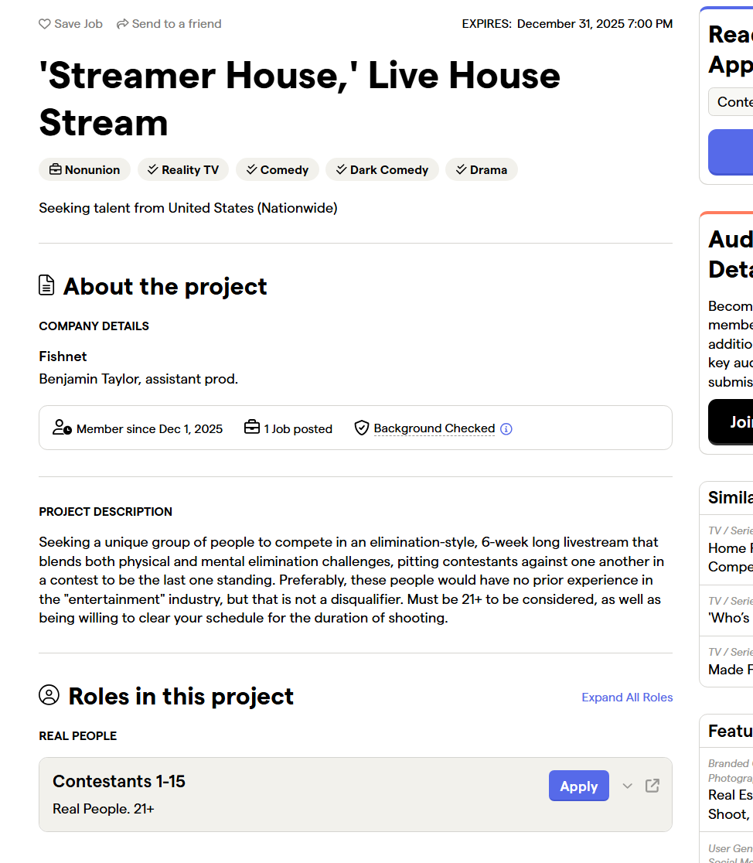Click the document icon beside About the project
The width and height of the screenshot is (753, 863).
[47, 285]
